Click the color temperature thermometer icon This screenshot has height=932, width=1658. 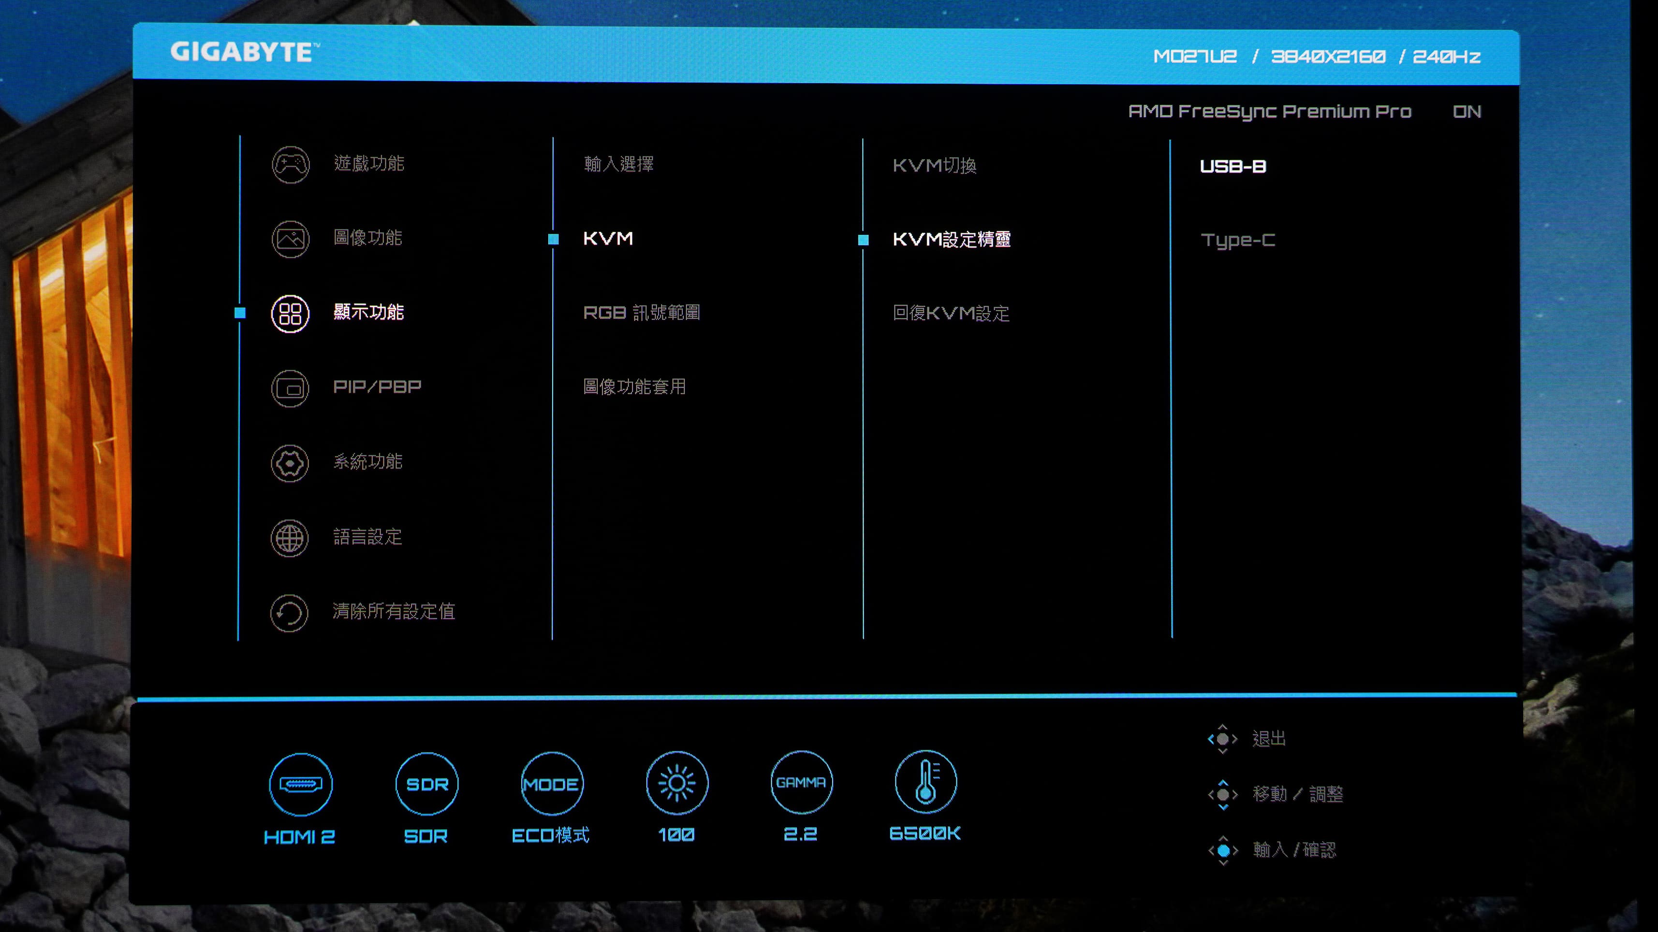(925, 781)
